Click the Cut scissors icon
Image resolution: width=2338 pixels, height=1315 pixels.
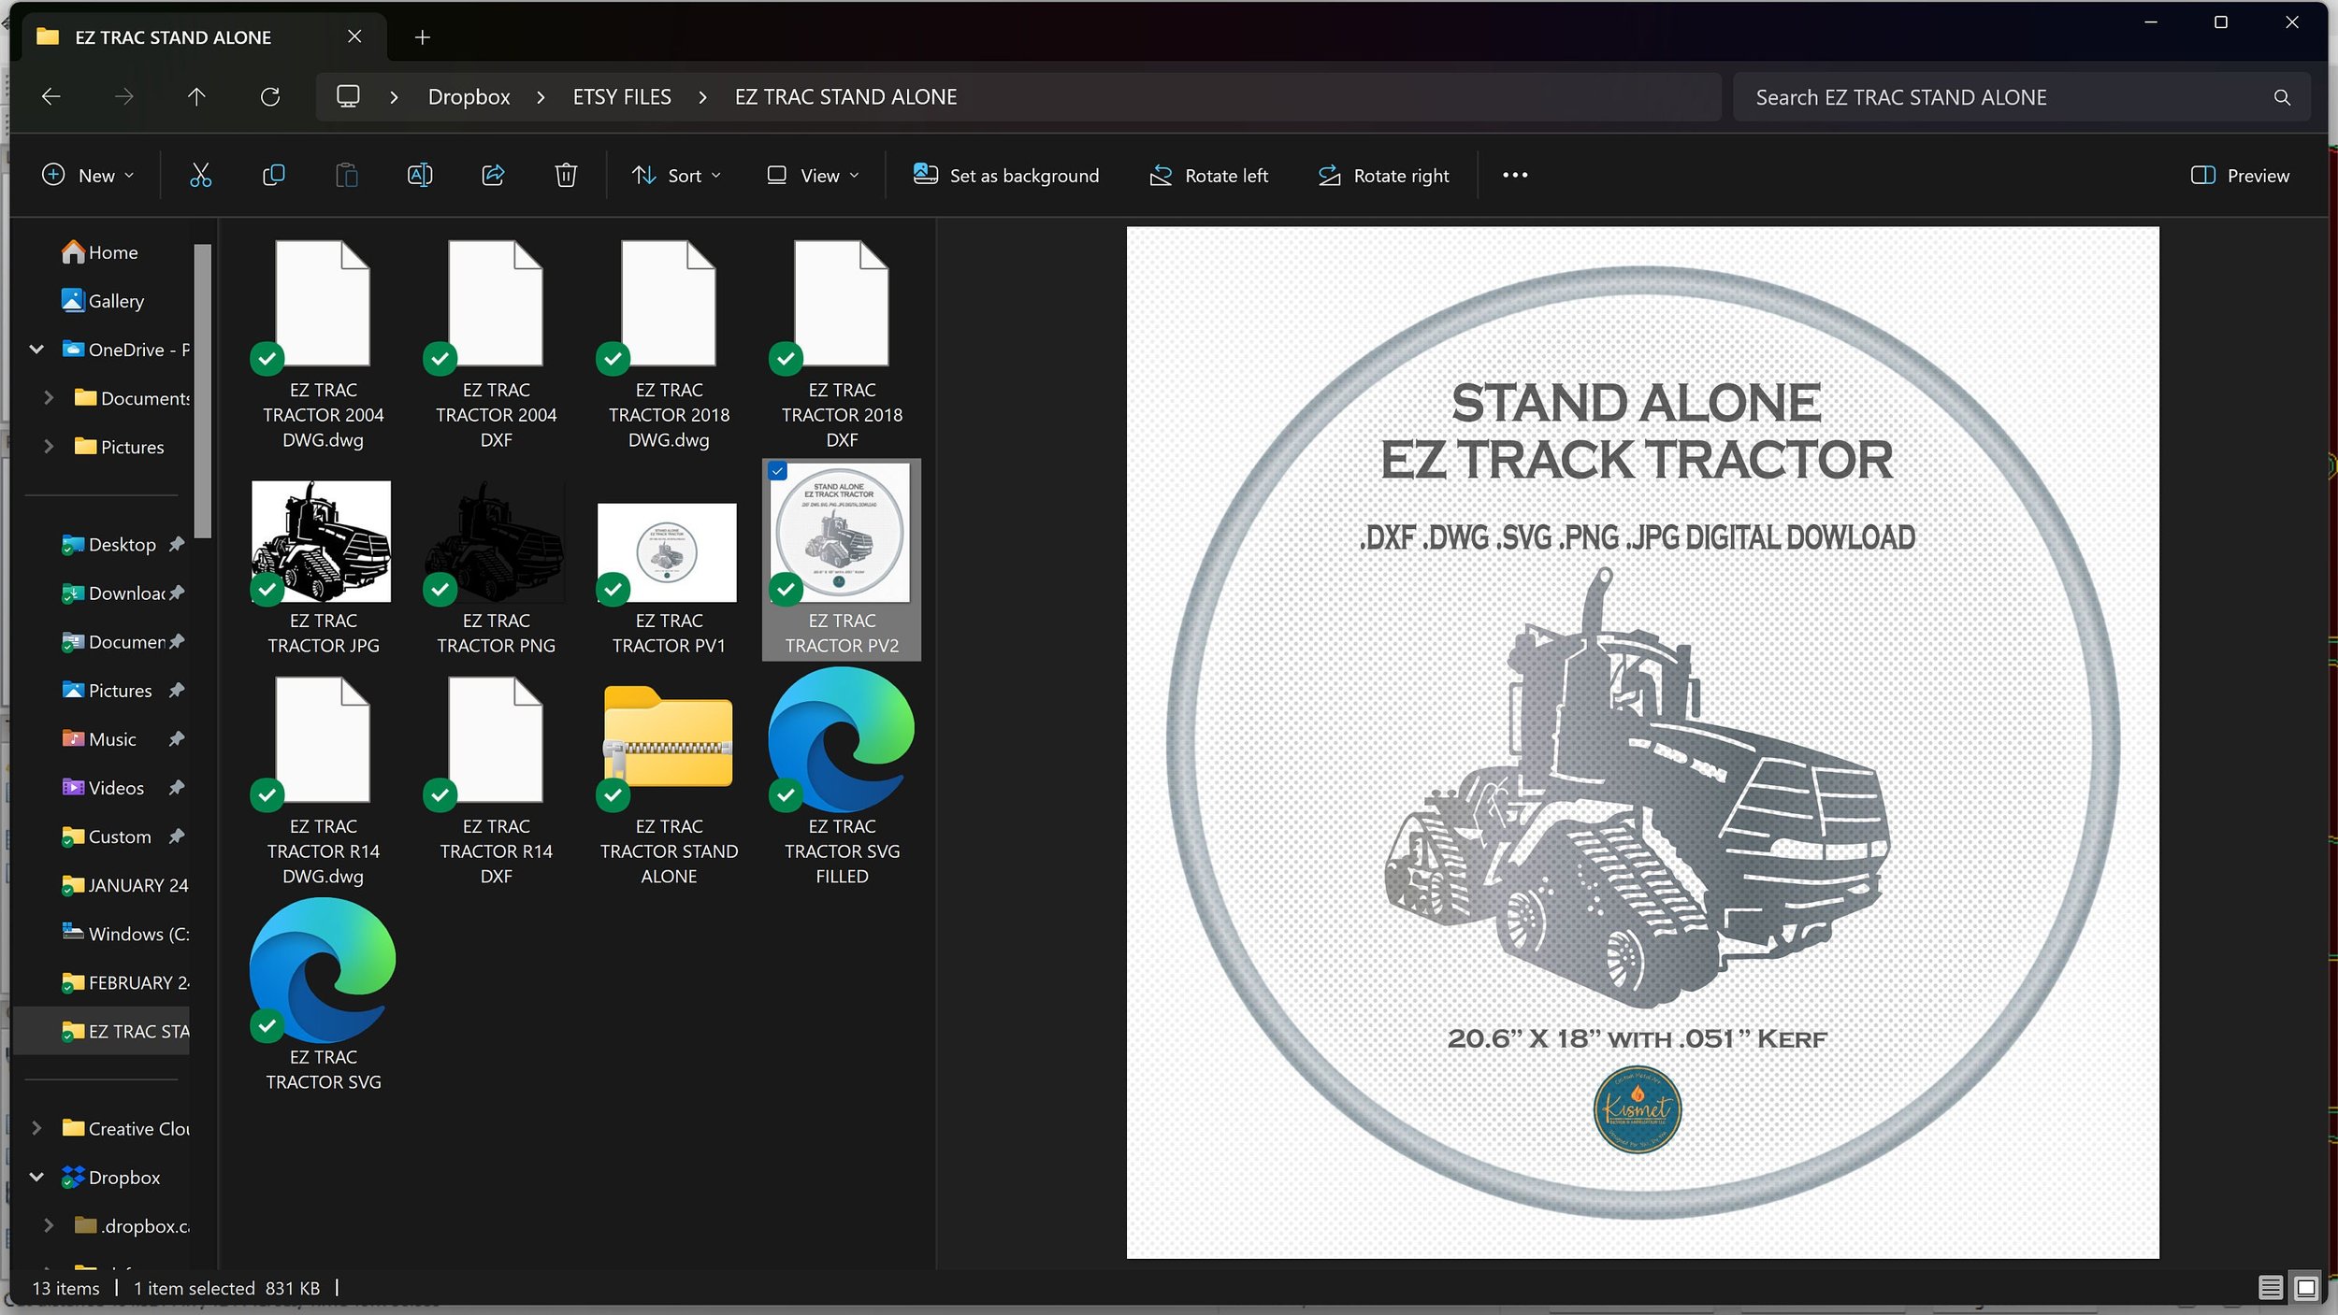(200, 175)
